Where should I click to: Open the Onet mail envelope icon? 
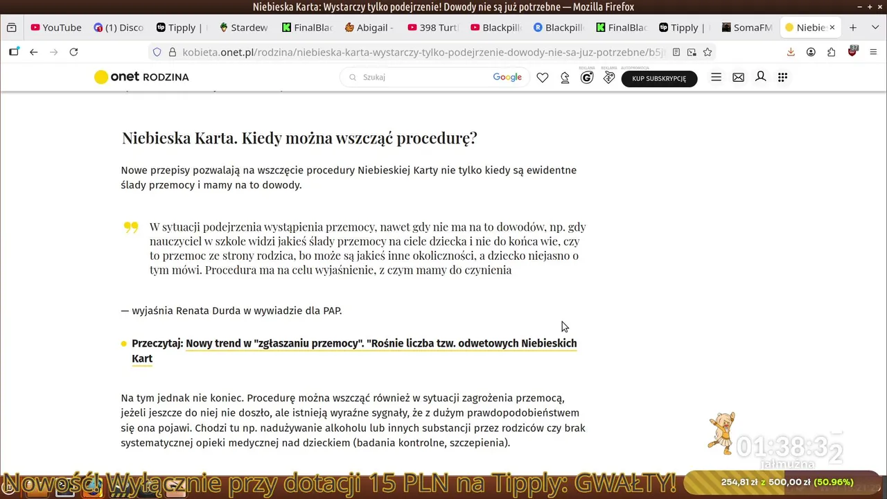(738, 78)
